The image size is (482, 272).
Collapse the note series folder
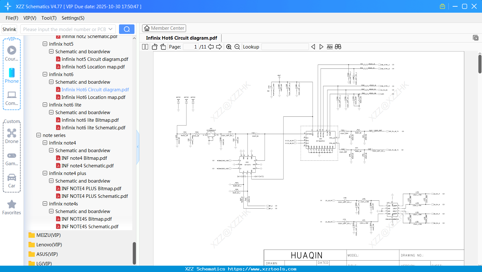point(39,135)
